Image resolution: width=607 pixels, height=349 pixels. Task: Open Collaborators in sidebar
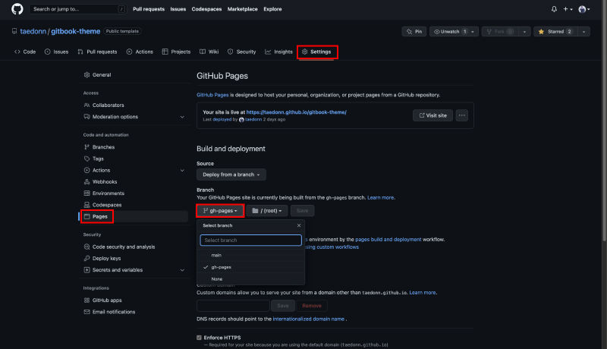(x=134, y=105)
